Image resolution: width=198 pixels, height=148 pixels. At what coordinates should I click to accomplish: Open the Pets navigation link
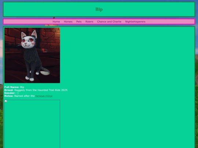pos(79,22)
